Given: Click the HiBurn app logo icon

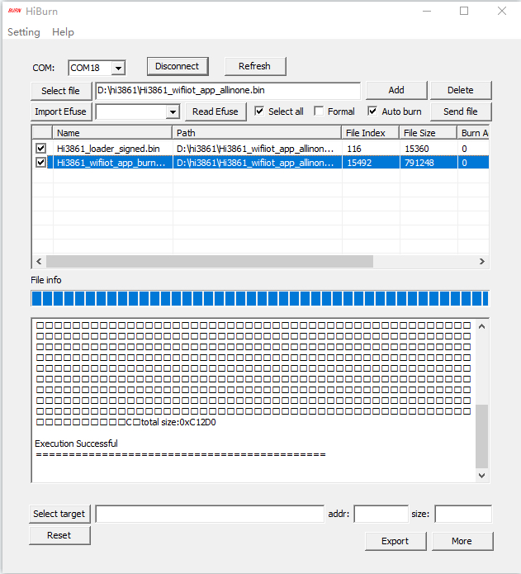Looking at the screenshot, I should [x=14, y=12].
